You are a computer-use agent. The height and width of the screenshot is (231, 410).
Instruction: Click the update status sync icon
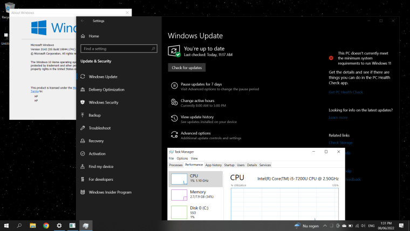tap(174, 51)
